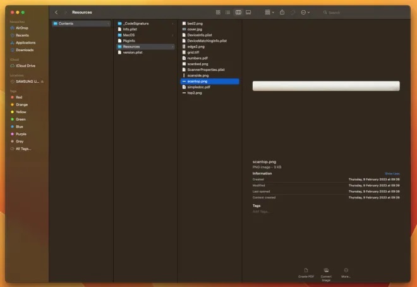The height and width of the screenshot is (287, 417).
Task: Click the Share toolbar icon
Action: (x=282, y=12)
